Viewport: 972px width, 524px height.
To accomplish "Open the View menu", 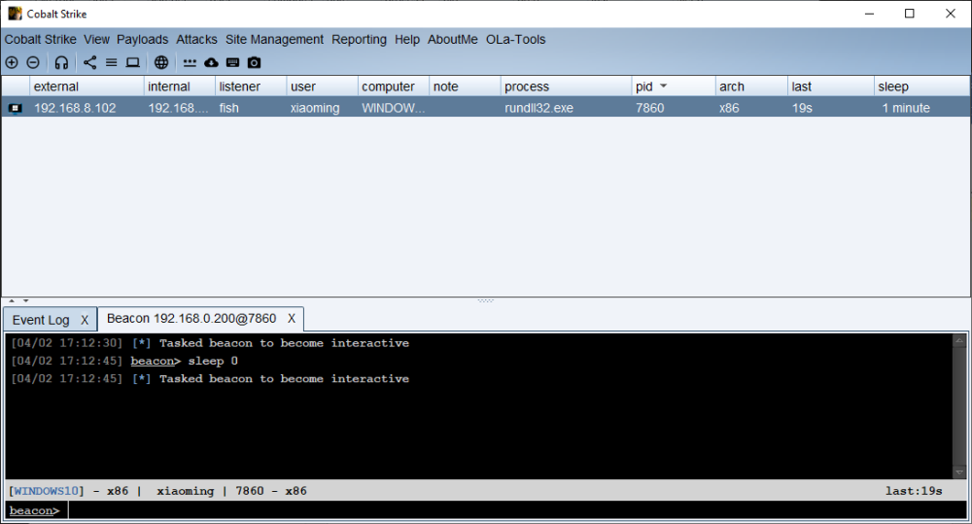I will point(96,40).
